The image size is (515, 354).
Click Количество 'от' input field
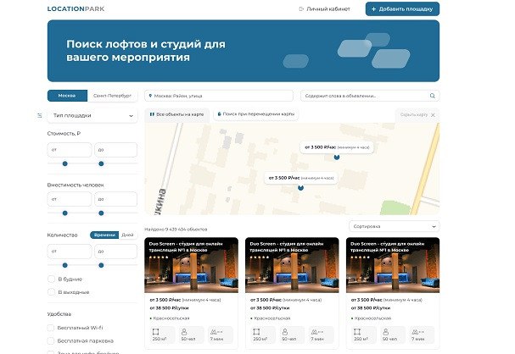(70, 252)
